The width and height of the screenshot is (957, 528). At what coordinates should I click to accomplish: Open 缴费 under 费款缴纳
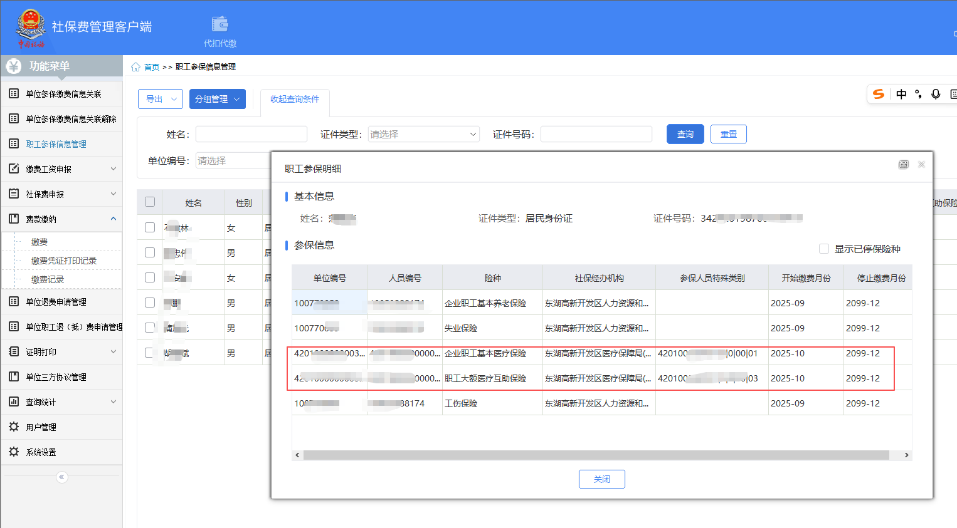click(x=40, y=242)
